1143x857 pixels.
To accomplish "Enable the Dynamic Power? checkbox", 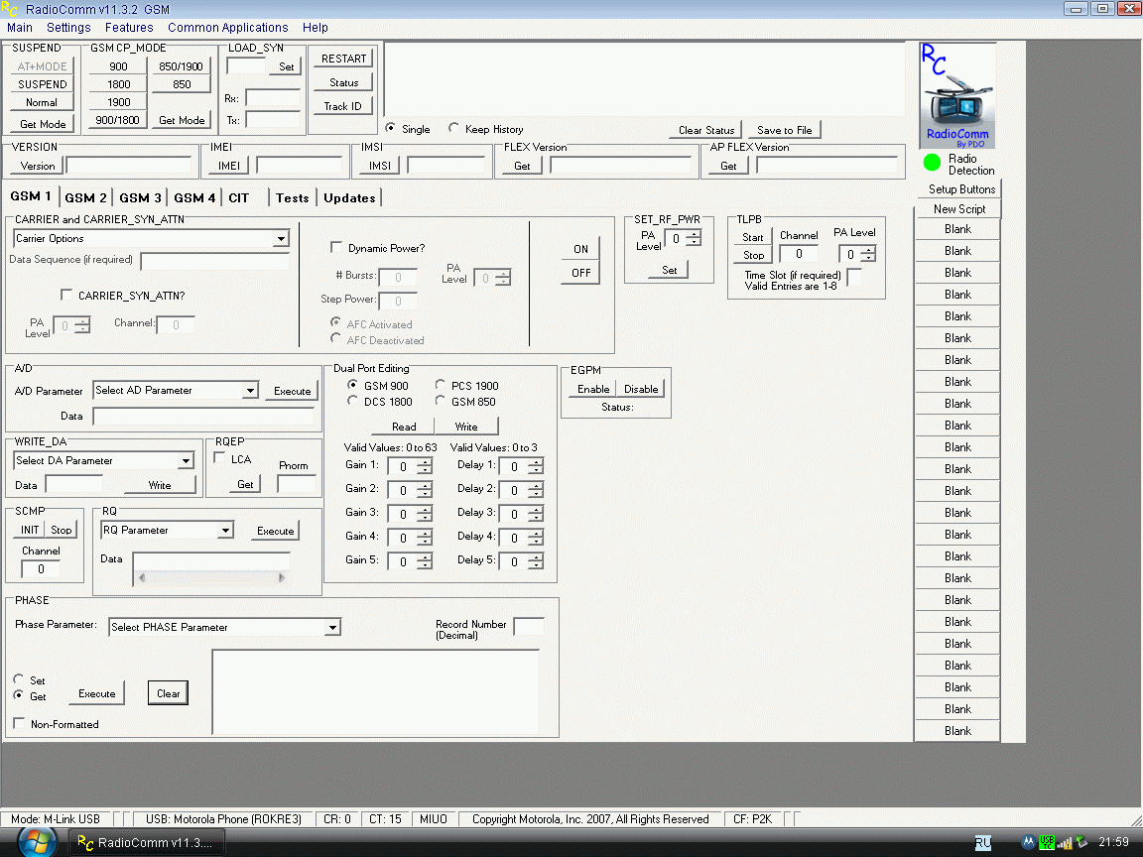I will click(x=336, y=248).
